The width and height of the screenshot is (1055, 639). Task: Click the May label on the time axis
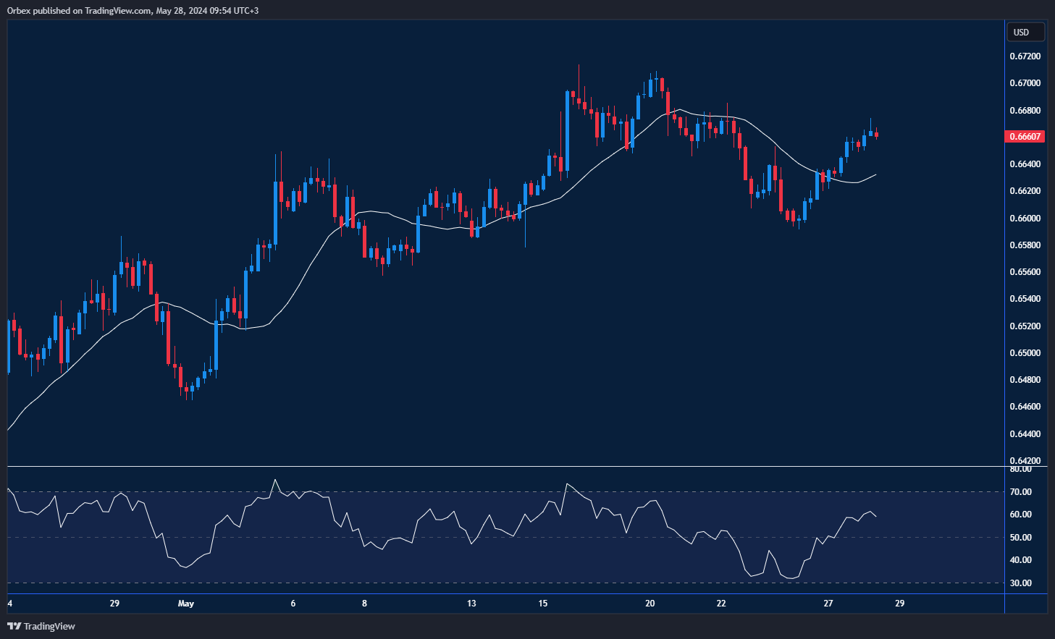[186, 603]
